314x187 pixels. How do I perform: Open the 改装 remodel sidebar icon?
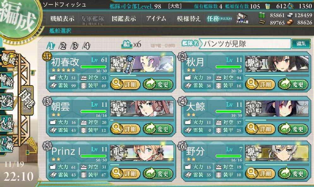point(7,101)
